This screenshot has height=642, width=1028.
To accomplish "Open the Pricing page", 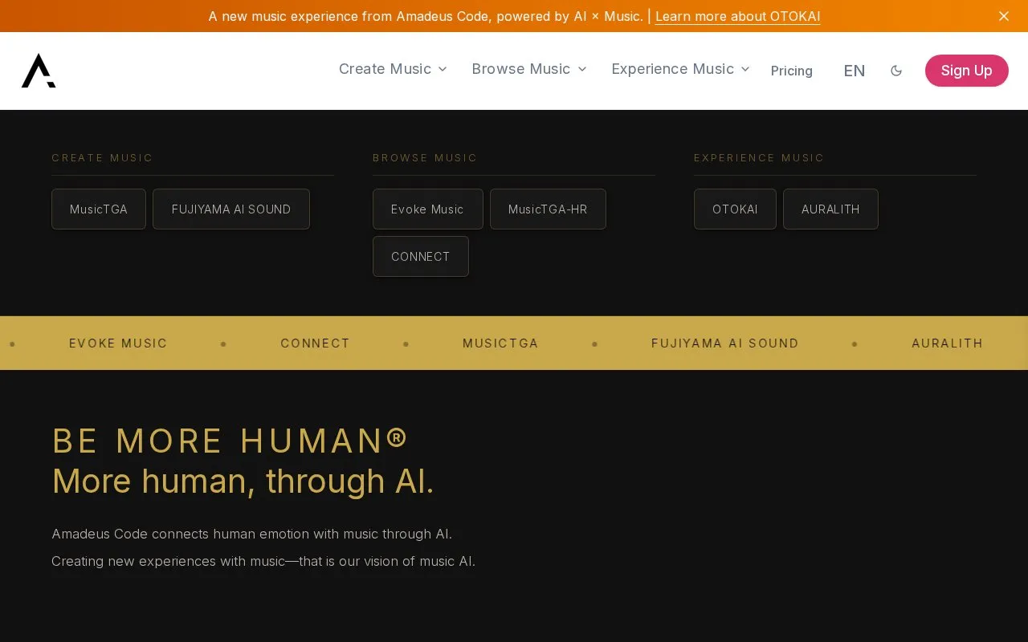I will (792, 71).
